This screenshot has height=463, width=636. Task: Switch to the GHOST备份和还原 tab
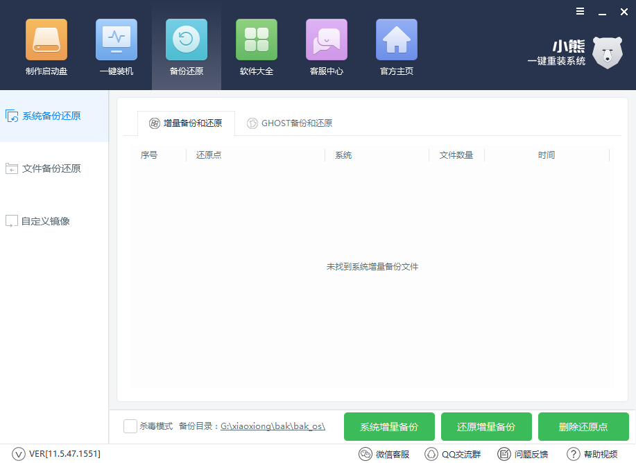click(x=290, y=123)
